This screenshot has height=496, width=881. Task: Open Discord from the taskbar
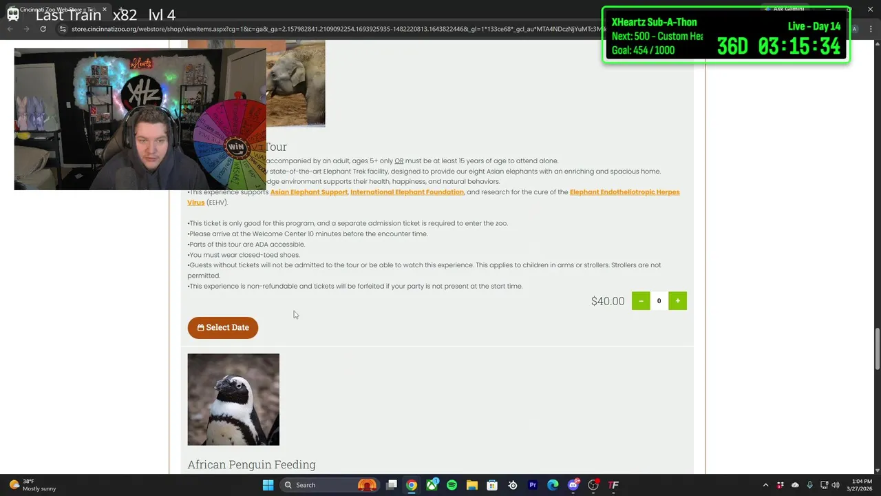(x=573, y=485)
